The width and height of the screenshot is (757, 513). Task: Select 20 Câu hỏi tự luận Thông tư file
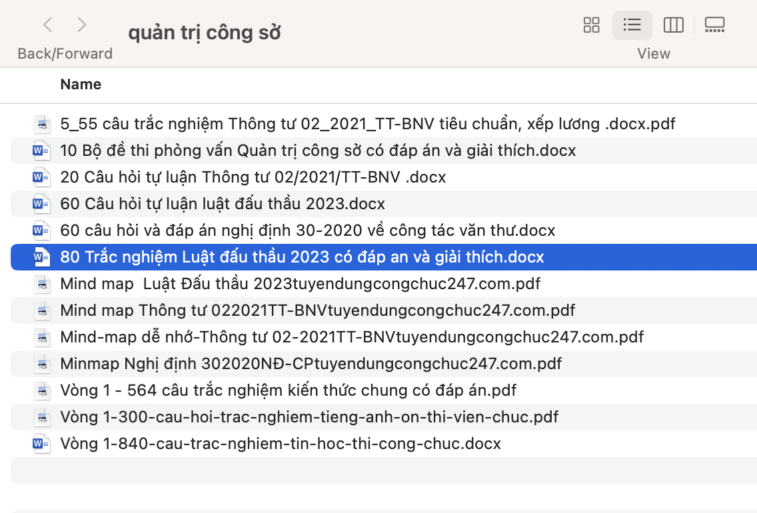[x=253, y=177]
